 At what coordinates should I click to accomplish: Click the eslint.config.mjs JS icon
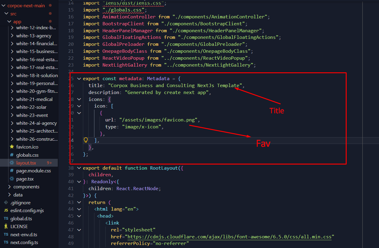pos(6,211)
